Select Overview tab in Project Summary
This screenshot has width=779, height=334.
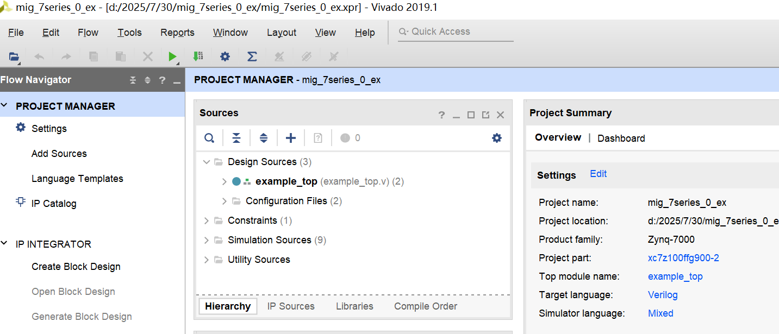558,137
